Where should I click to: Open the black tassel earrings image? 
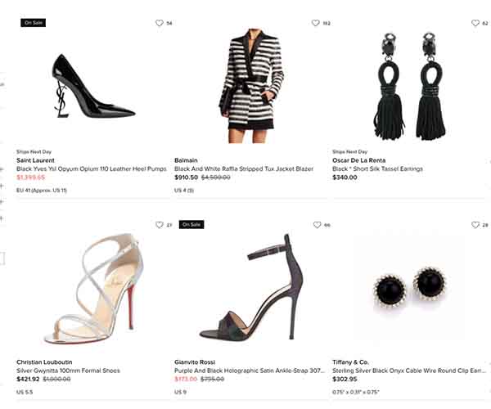[408, 86]
